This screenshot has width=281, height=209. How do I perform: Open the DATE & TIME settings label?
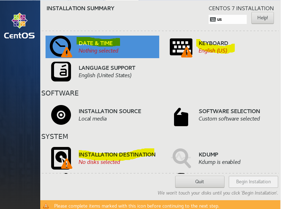[96, 43]
